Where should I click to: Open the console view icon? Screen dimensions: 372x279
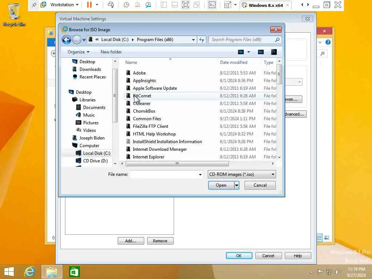212,5
